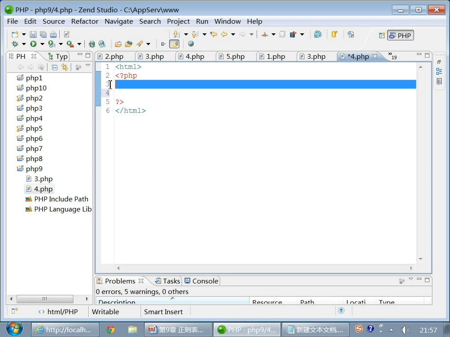Click the Collapse All icon in PHP Explorer
Image resolution: width=450 pixels, height=337 pixels.
point(54,67)
